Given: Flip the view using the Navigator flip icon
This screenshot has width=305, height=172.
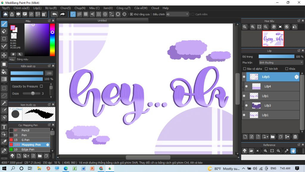Looking at the screenshot, I should point(295,27).
